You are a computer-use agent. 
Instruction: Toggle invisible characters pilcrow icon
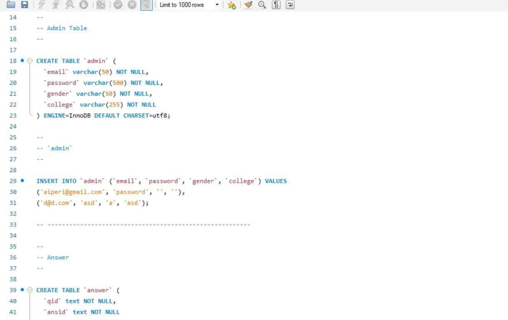click(276, 5)
